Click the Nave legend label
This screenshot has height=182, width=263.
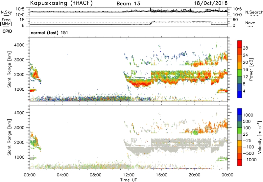pyautogui.click(x=250, y=23)
